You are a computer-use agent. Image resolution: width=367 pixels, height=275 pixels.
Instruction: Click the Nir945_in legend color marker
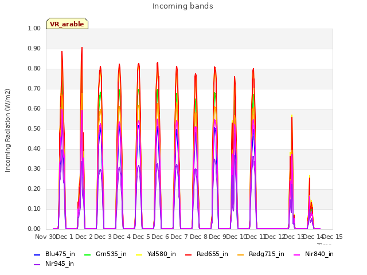coord(37,265)
